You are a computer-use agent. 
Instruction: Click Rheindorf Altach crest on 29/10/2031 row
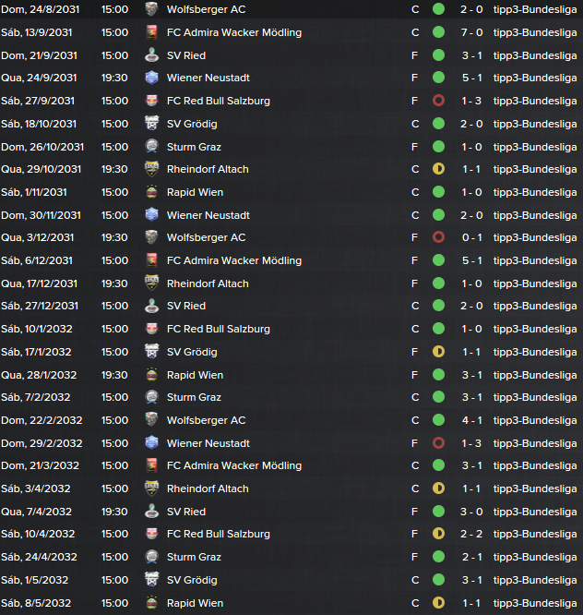tap(151, 169)
